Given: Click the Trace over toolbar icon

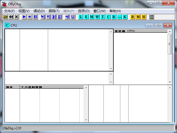Looking at the screenshot, I should click(x=60, y=17).
